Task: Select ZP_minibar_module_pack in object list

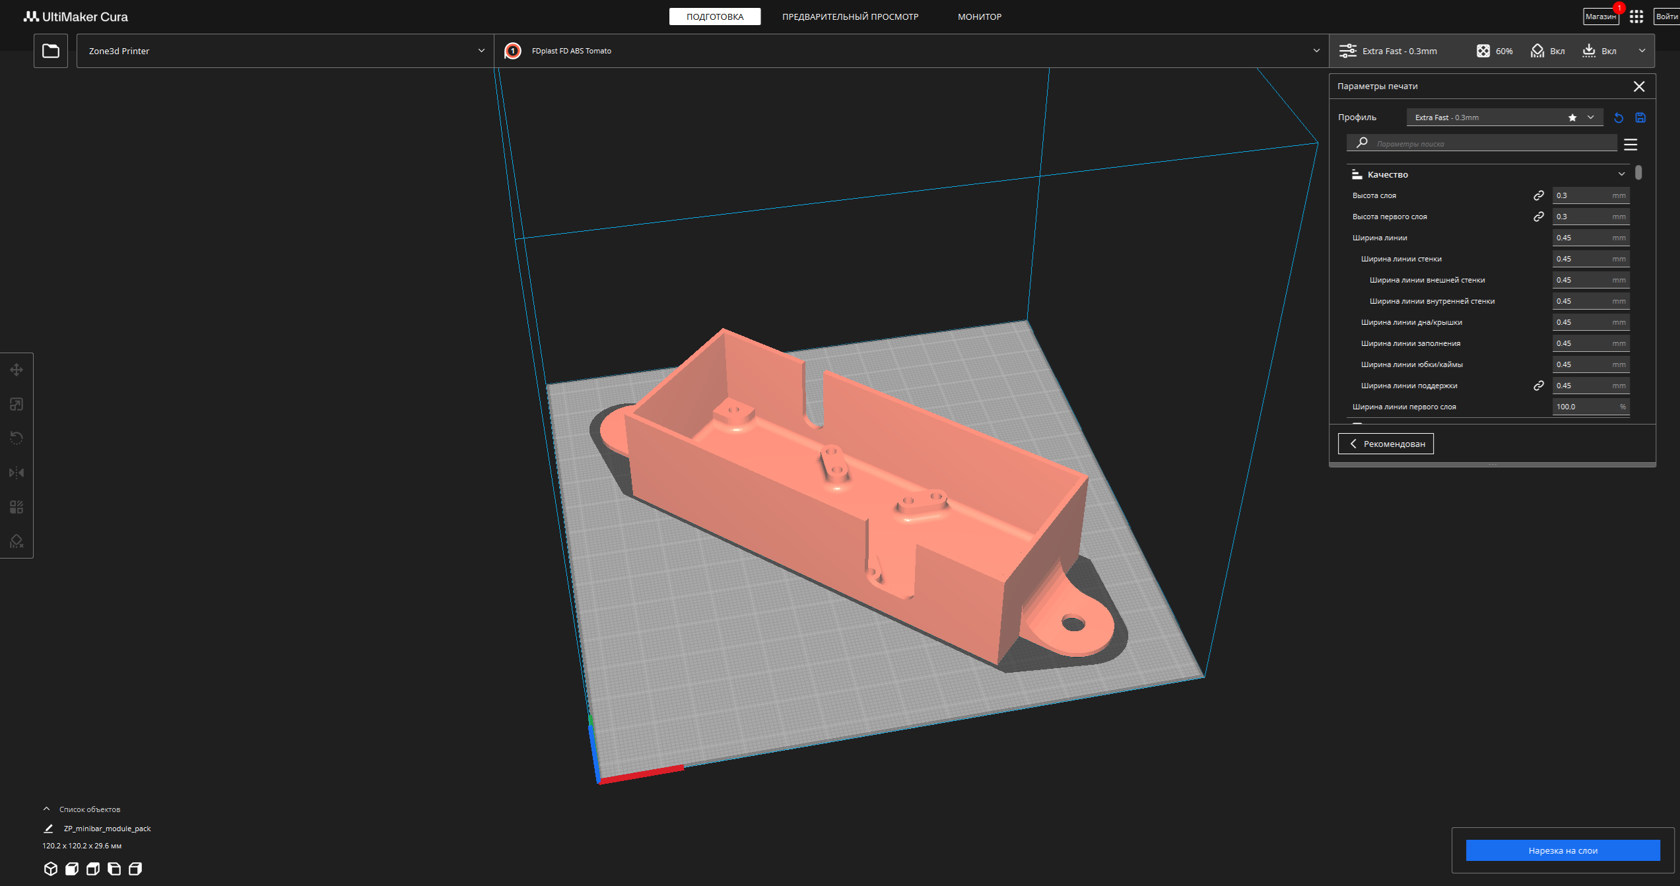Action: point(107,829)
